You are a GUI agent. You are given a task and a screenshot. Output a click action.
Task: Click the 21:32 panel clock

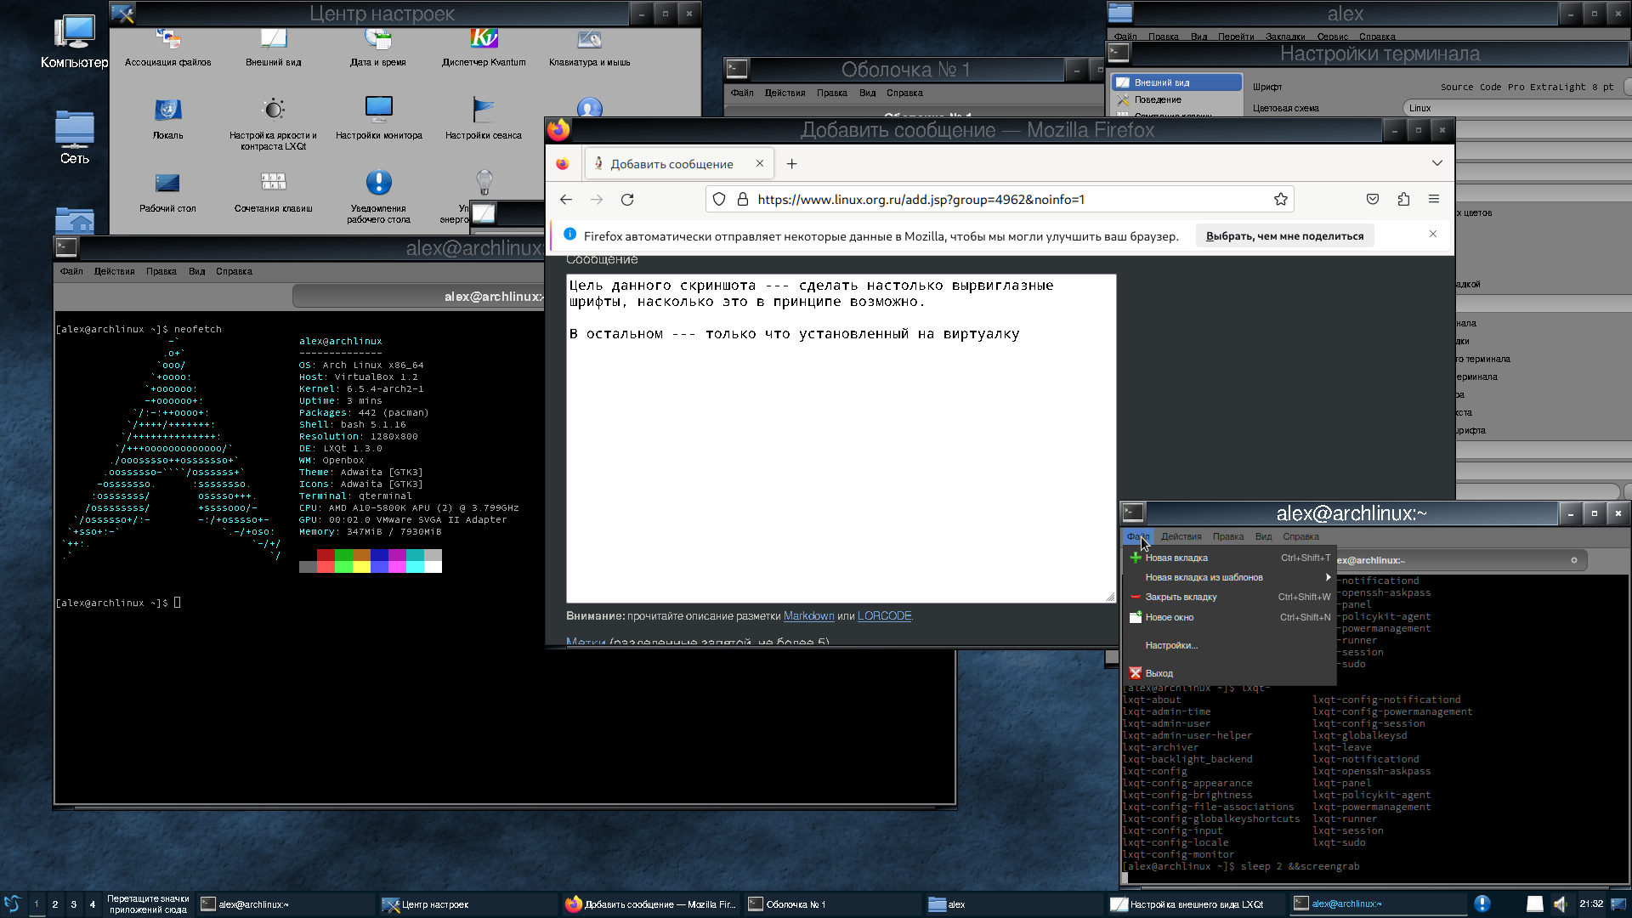click(1590, 904)
